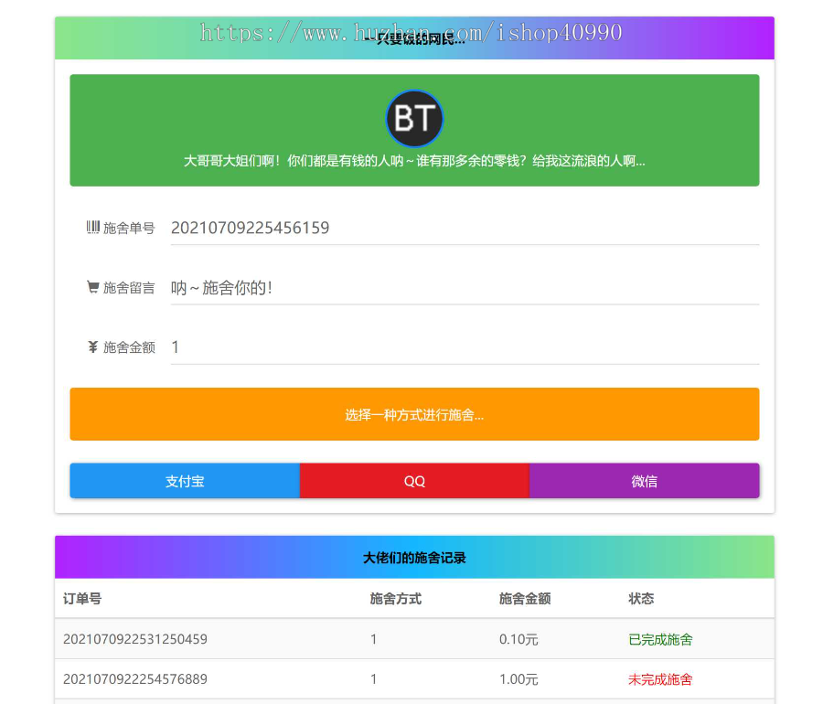The width and height of the screenshot is (823, 704).
Task: Focus the 施舍金额 amount field
Action: click(x=465, y=347)
